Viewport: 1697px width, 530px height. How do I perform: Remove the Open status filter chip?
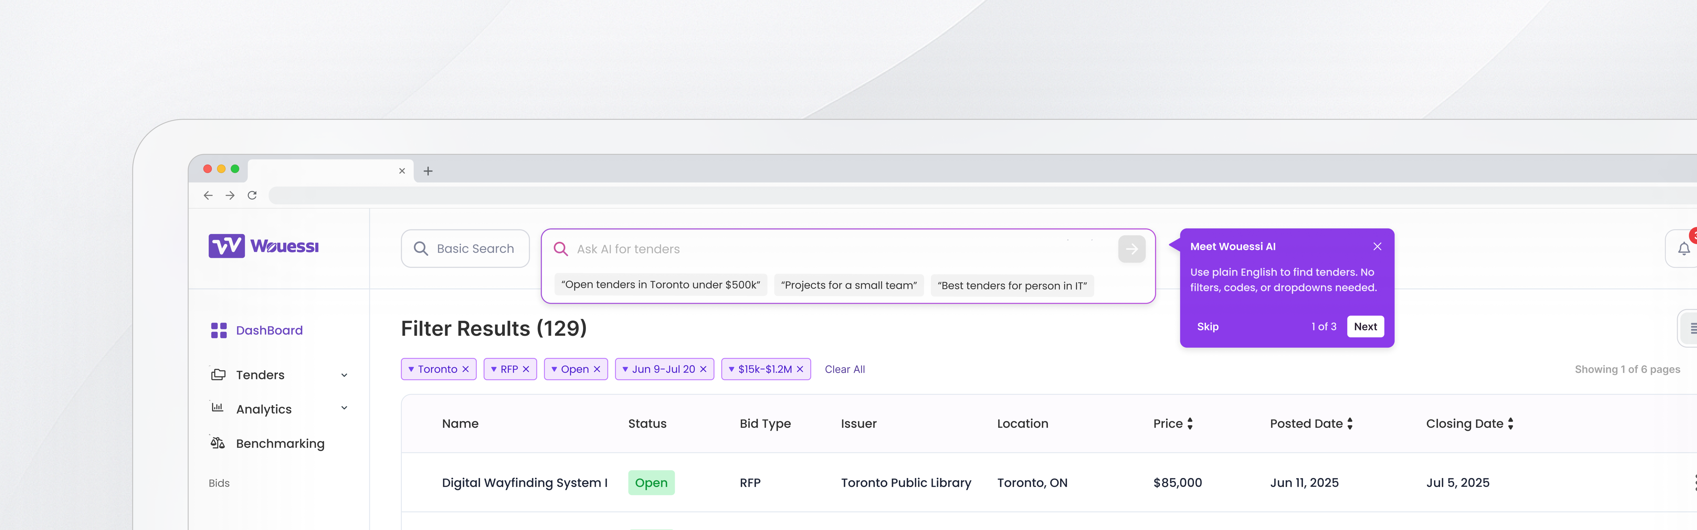click(x=597, y=369)
